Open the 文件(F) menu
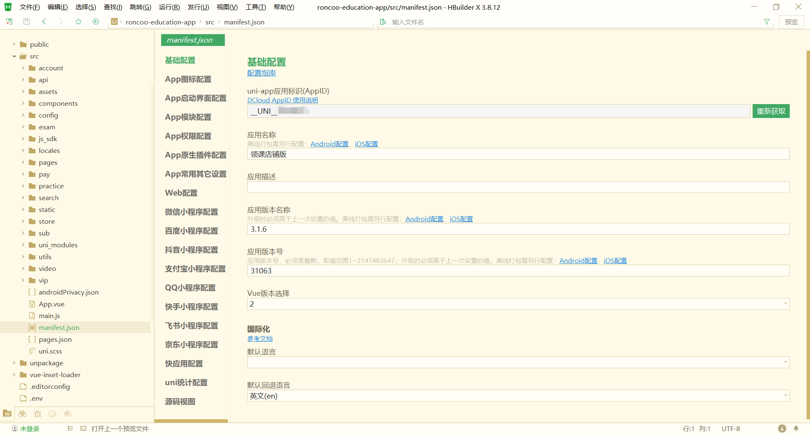The height and width of the screenshot is (434, 810). [x=30, y=7]
